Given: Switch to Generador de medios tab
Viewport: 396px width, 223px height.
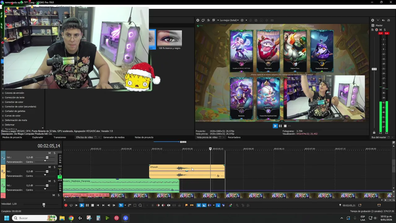Looking at the screenshot, I should 114,137.
